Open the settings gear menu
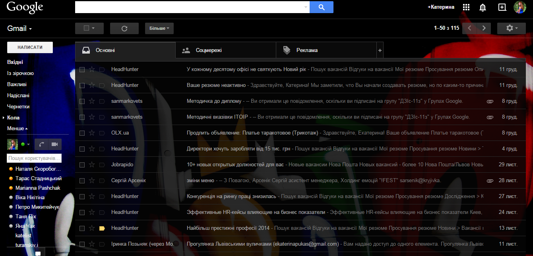The height and width of the screenshot is (256, 533). tap(512, 28)
